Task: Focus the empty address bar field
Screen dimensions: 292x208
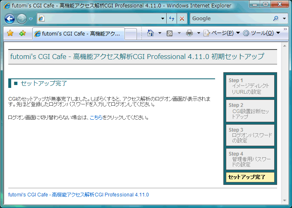Action: click(x=102, y=19)
